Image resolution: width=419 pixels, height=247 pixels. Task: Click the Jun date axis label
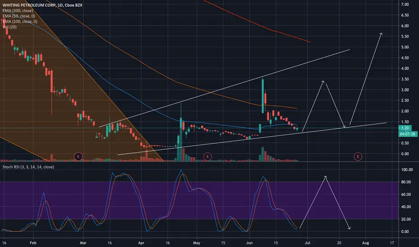coord(250,243)
